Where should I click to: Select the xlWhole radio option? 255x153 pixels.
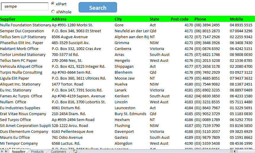pyautogui.click(x=53, y=12)
